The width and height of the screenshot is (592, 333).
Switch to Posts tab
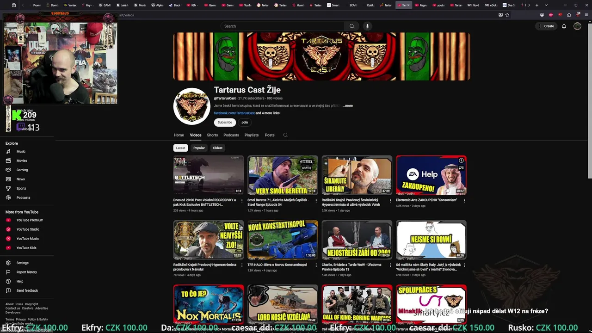tap(270, 135)
